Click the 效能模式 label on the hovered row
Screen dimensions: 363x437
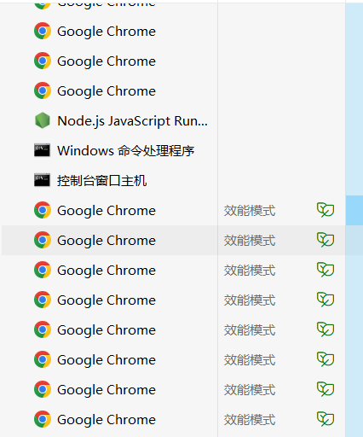coord(250,241)
